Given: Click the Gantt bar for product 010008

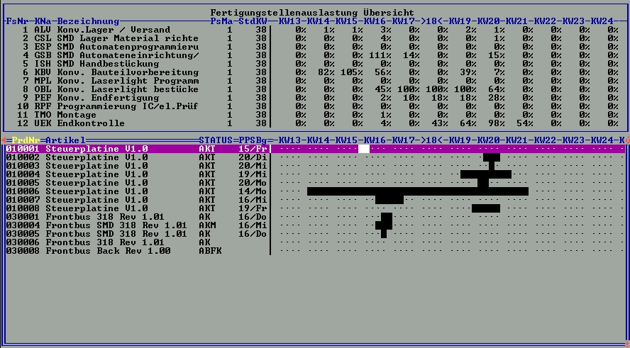Looking at the screenshot, I should pyautogui.click(x=485, y=208).
